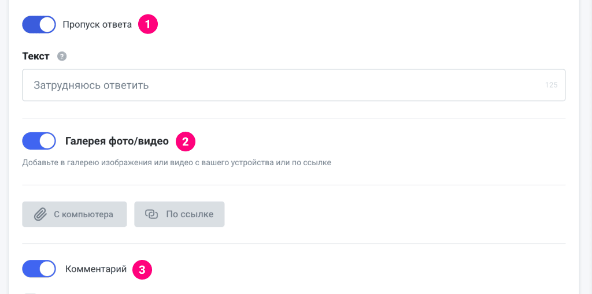Viewport: 592px width, 294px height.
Task: Click the divider line above Комментарий toggle
Action: 294,244
